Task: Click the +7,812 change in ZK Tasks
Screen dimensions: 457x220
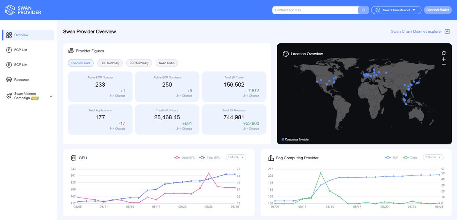Action: tap(252, 91)
